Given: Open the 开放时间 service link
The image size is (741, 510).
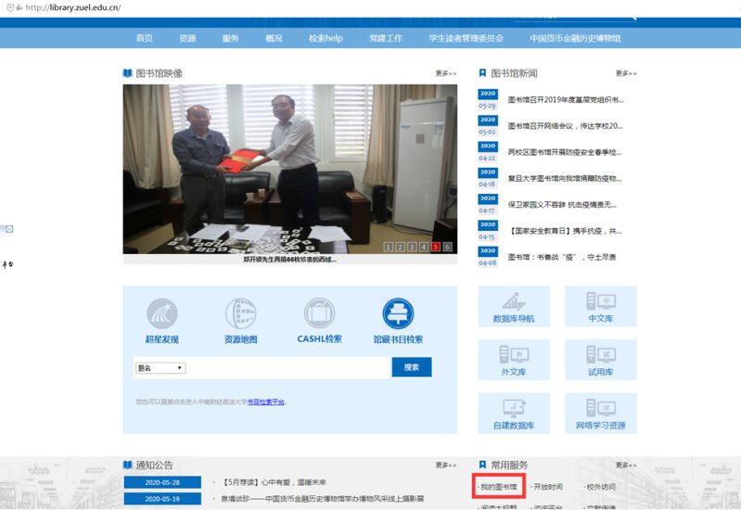Looking at the screenshot, I should point(548,487).
